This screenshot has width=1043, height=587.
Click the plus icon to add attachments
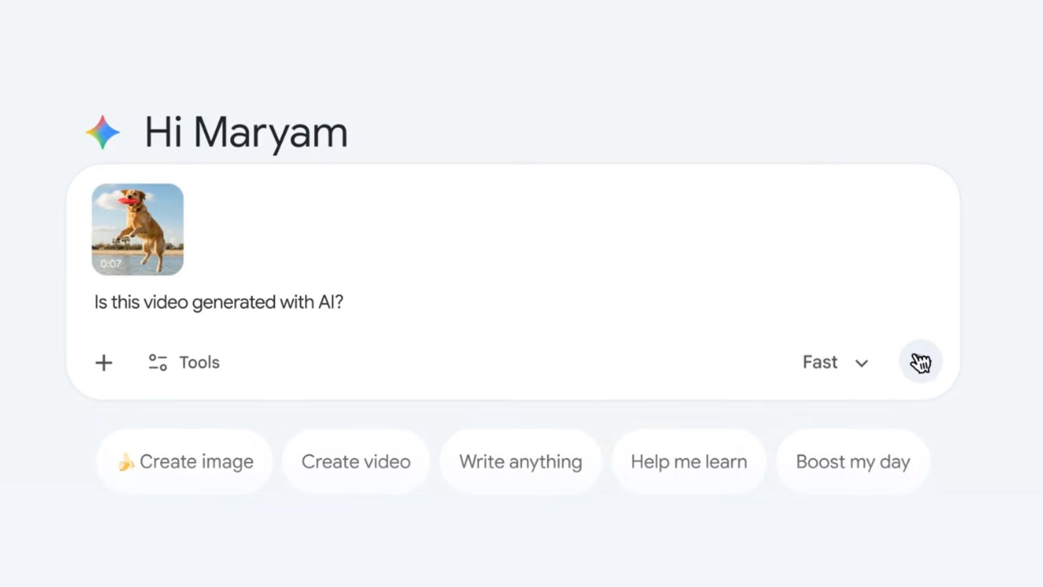coord(104,363)
